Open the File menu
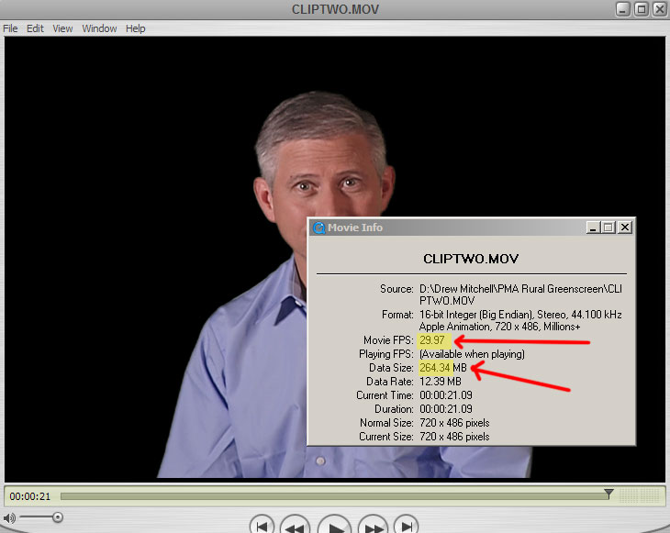 click(x=10, y=28)
